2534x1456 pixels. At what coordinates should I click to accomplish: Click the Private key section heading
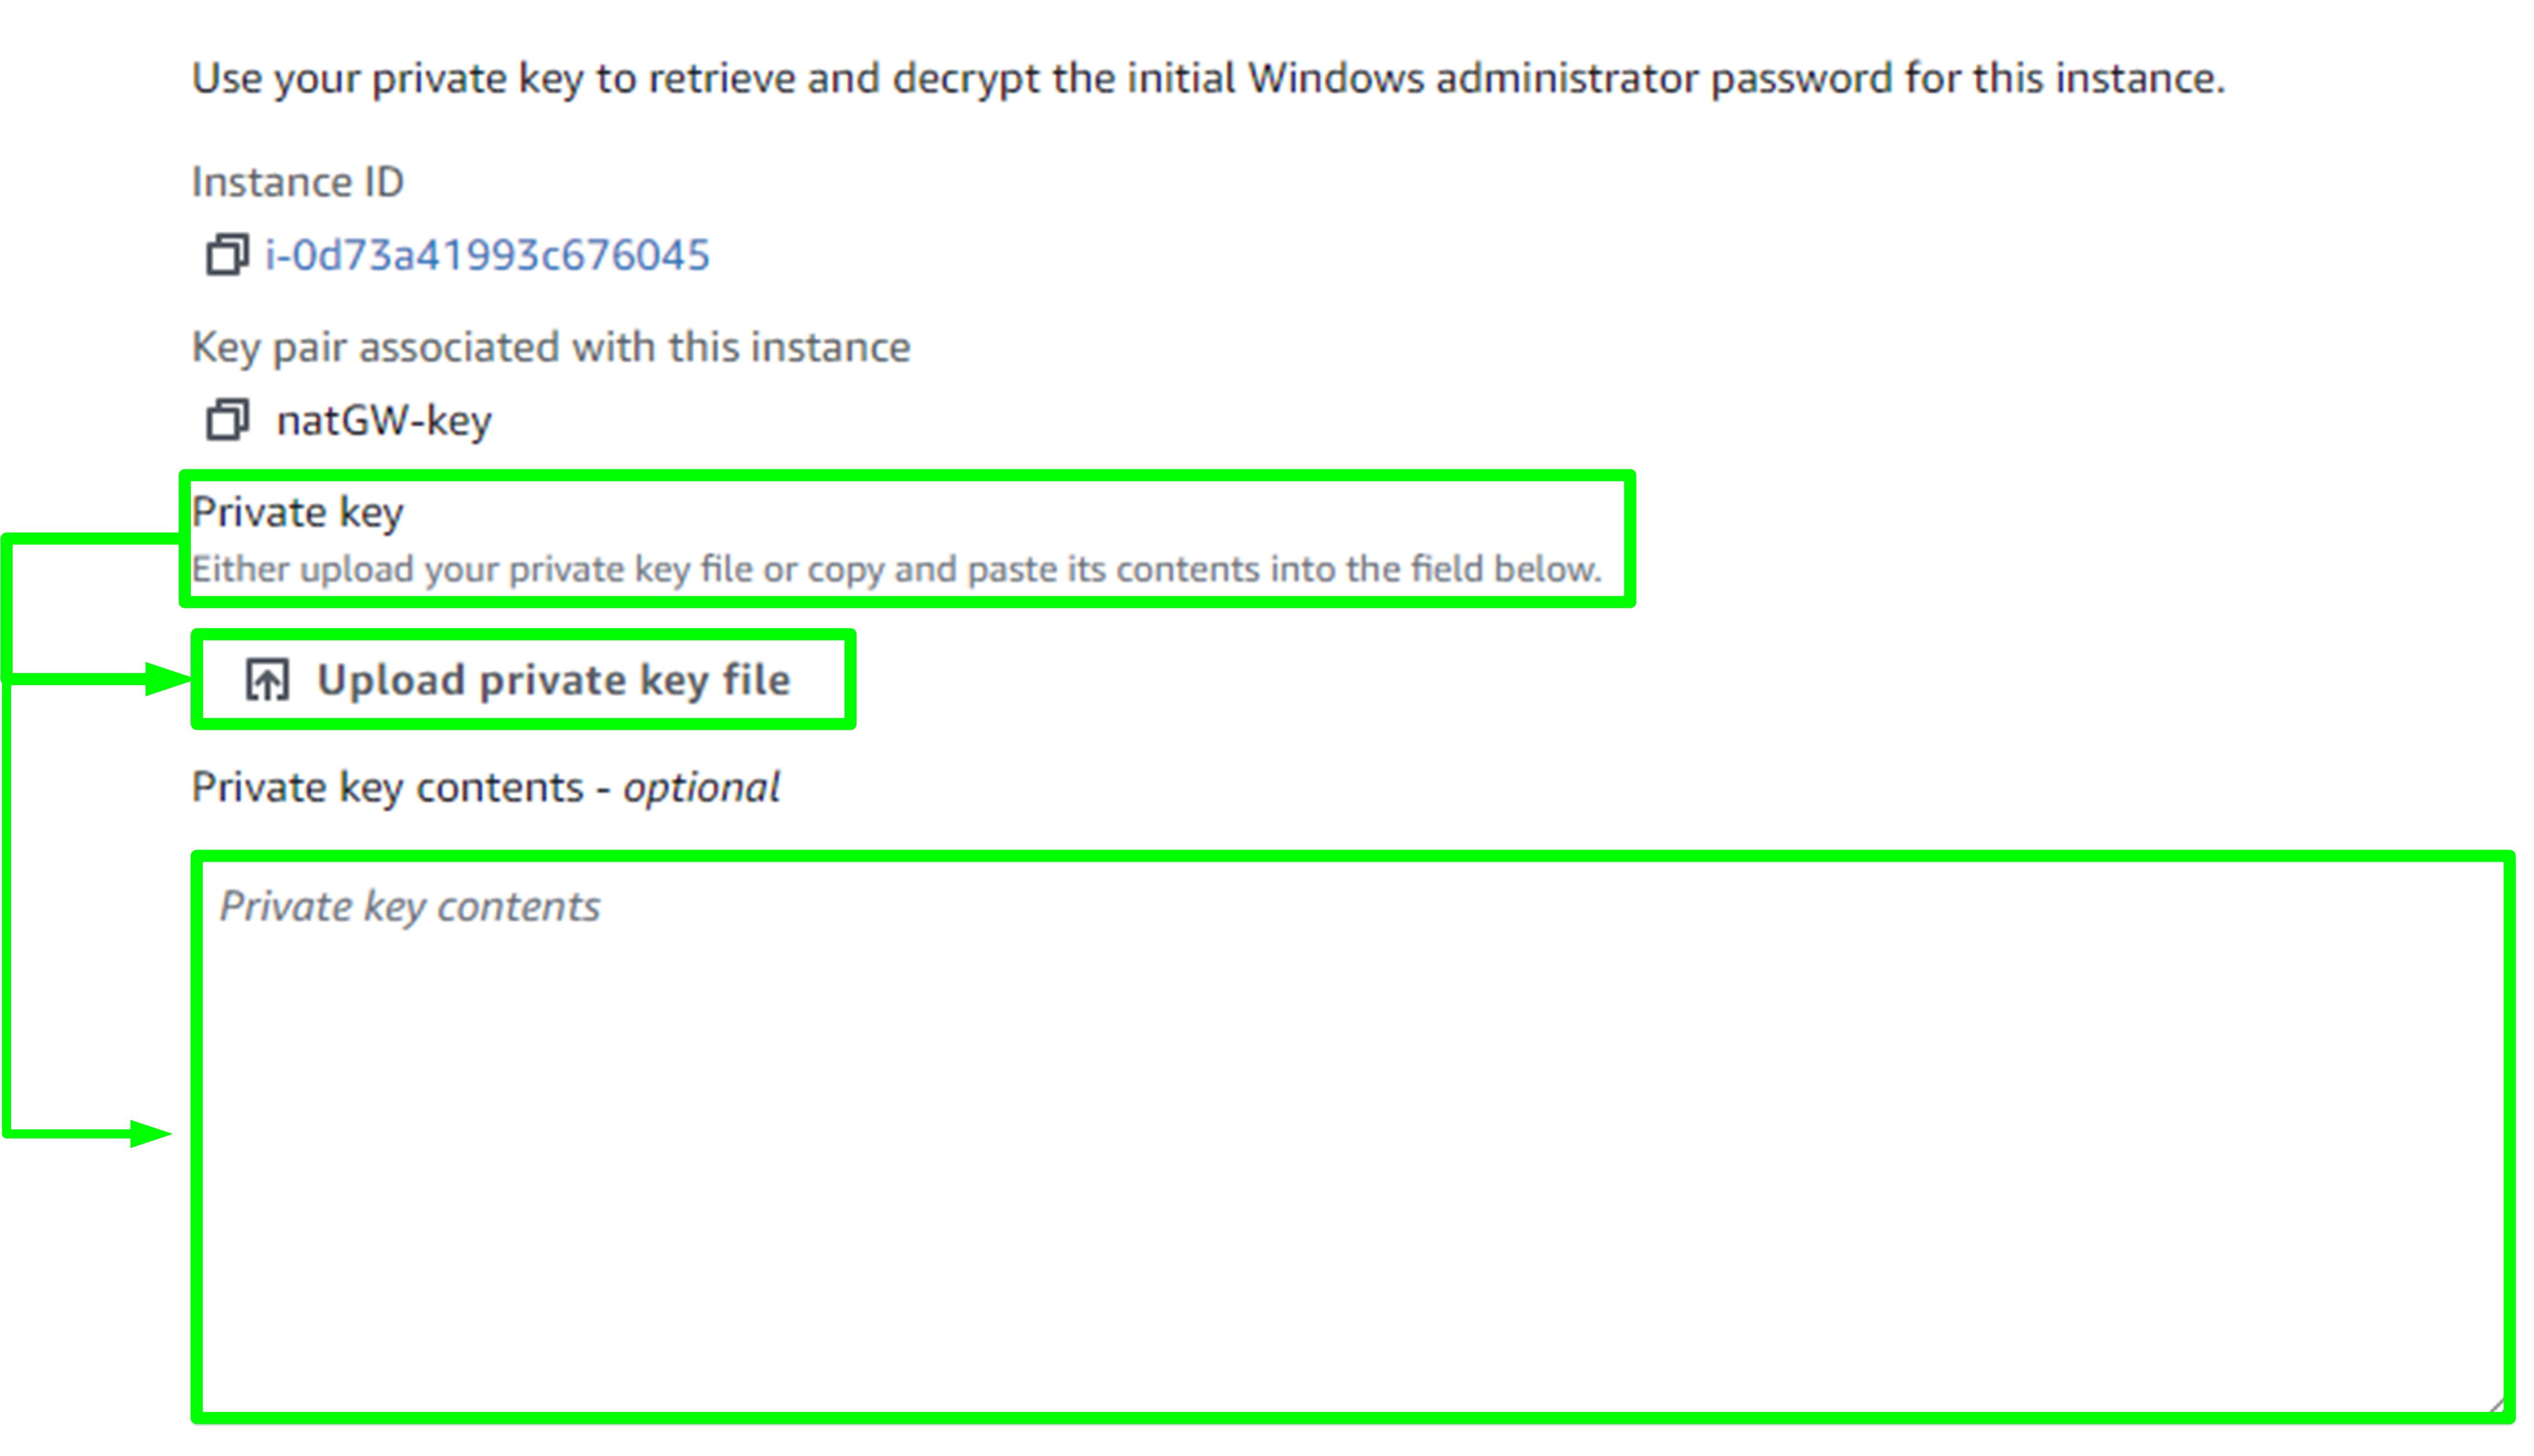297,512
